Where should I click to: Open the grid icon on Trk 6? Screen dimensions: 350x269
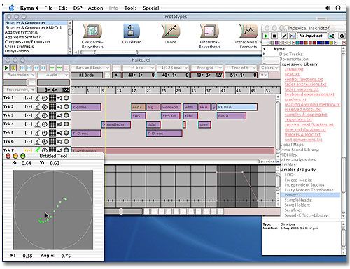pos(52,142)
